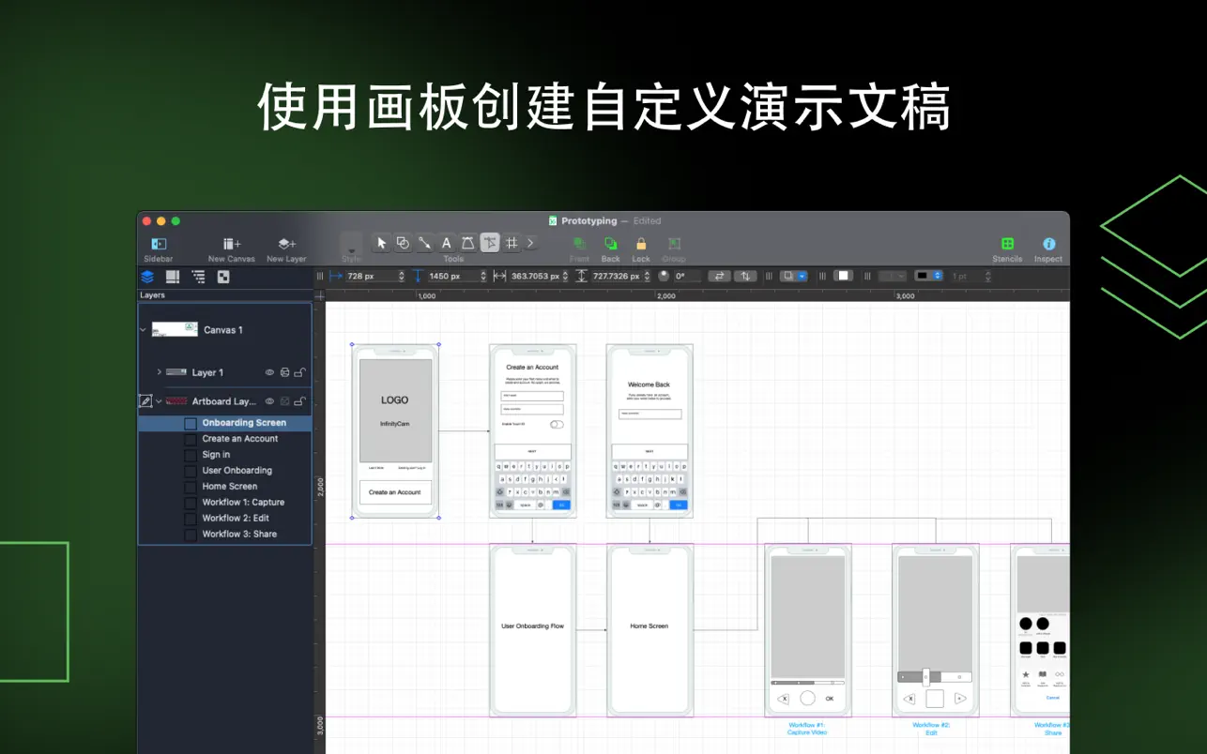
Task: Click the Y position stepper
Action: (483, 277)
